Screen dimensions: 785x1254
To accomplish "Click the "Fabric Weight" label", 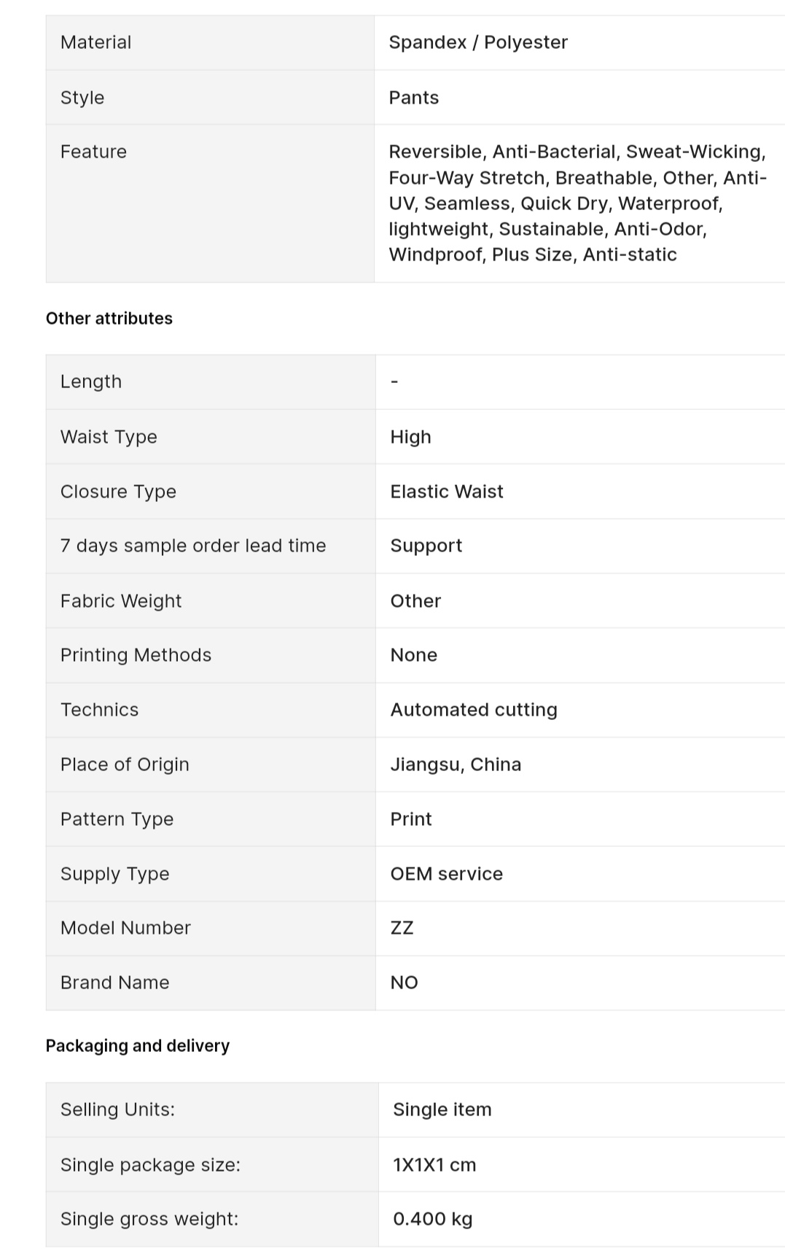I will point(121,601).
